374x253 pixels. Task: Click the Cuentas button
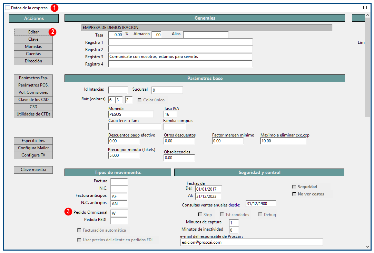pyautogui.click(x=33, y=54)
